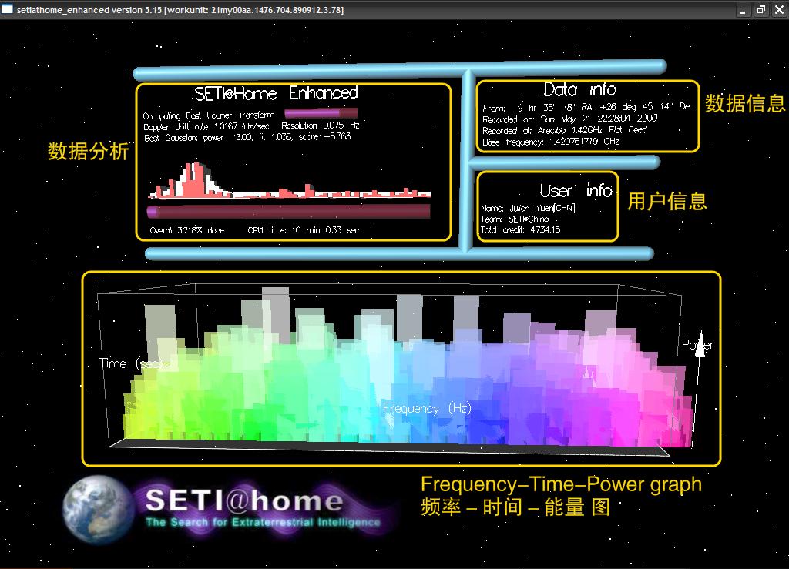Click the Earth globe image
This screenshot has width=789, height=569.
(x=98, y=509)
